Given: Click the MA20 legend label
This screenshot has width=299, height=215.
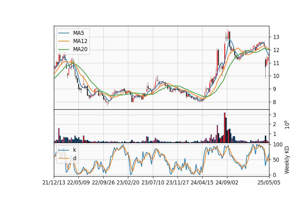Looking at the screenshot, I should tap(80, 50).
